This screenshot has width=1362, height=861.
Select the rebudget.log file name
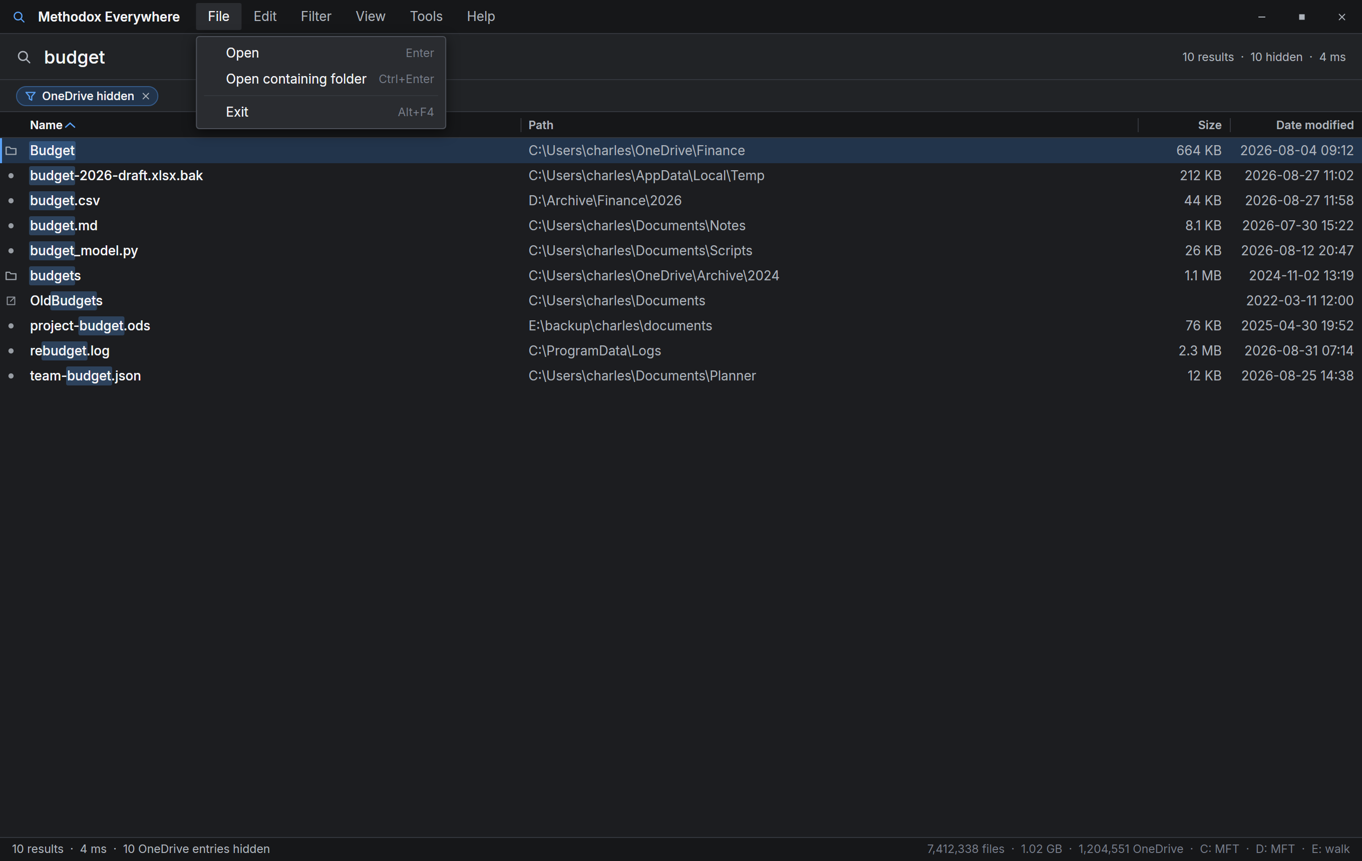[70, 350]
